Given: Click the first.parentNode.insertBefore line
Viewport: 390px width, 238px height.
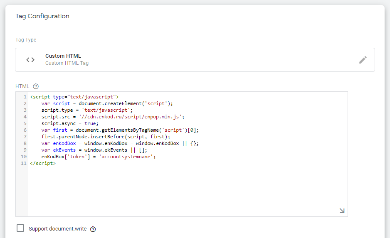Looking at the screenshot, I should (x=106, y=137).
